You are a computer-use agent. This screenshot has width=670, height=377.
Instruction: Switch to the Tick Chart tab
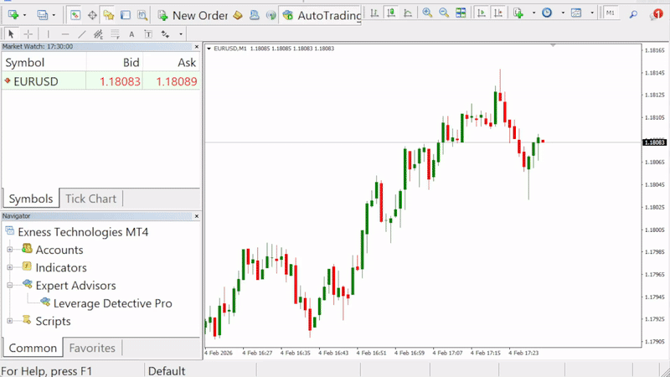[90, 199]
